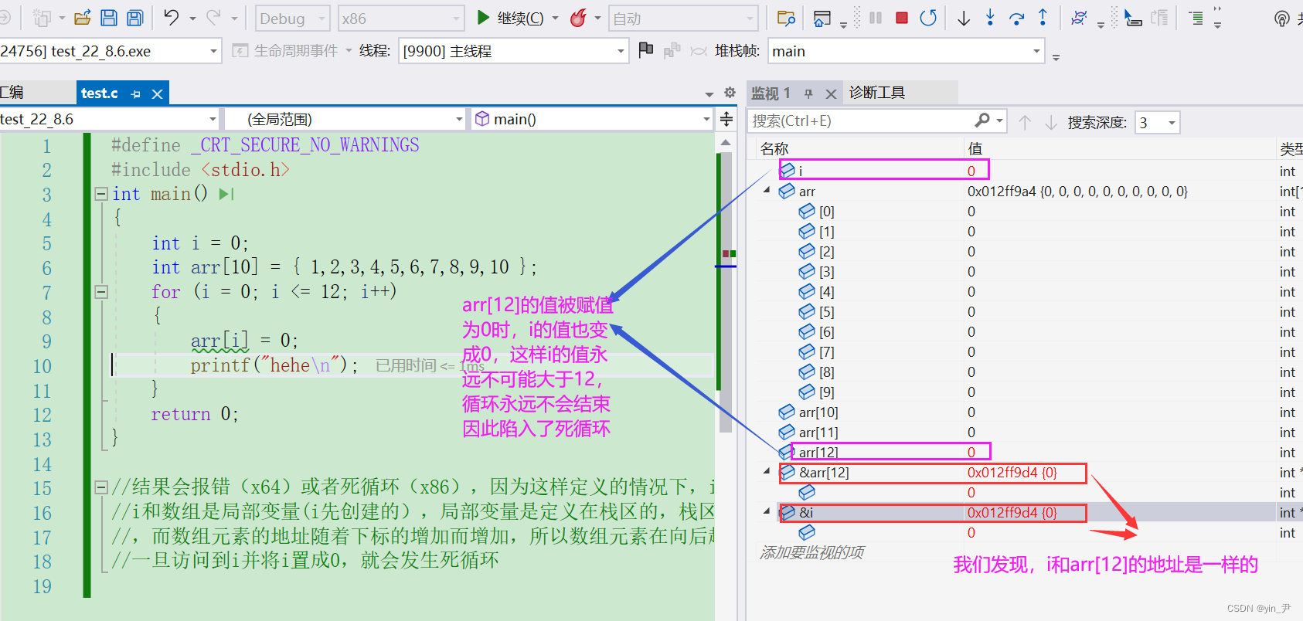The image size is (1303, 621).
Task: Close the test.c tab
Action: pyautogui.click(x=157, y=93)
